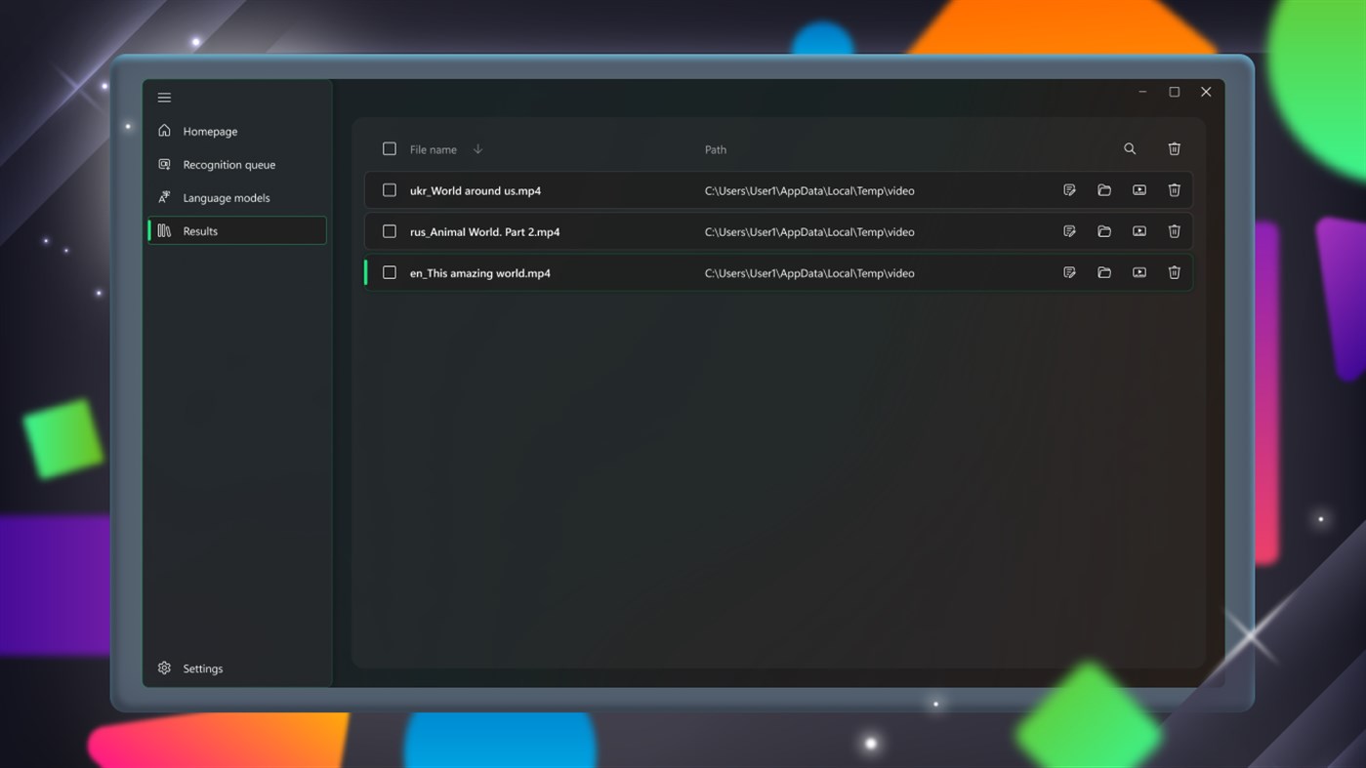Open containing folder of rus_Animal World. Part 2.mp4
The height and width of the screenshot is (768, 1366).
pos(1104,231)
